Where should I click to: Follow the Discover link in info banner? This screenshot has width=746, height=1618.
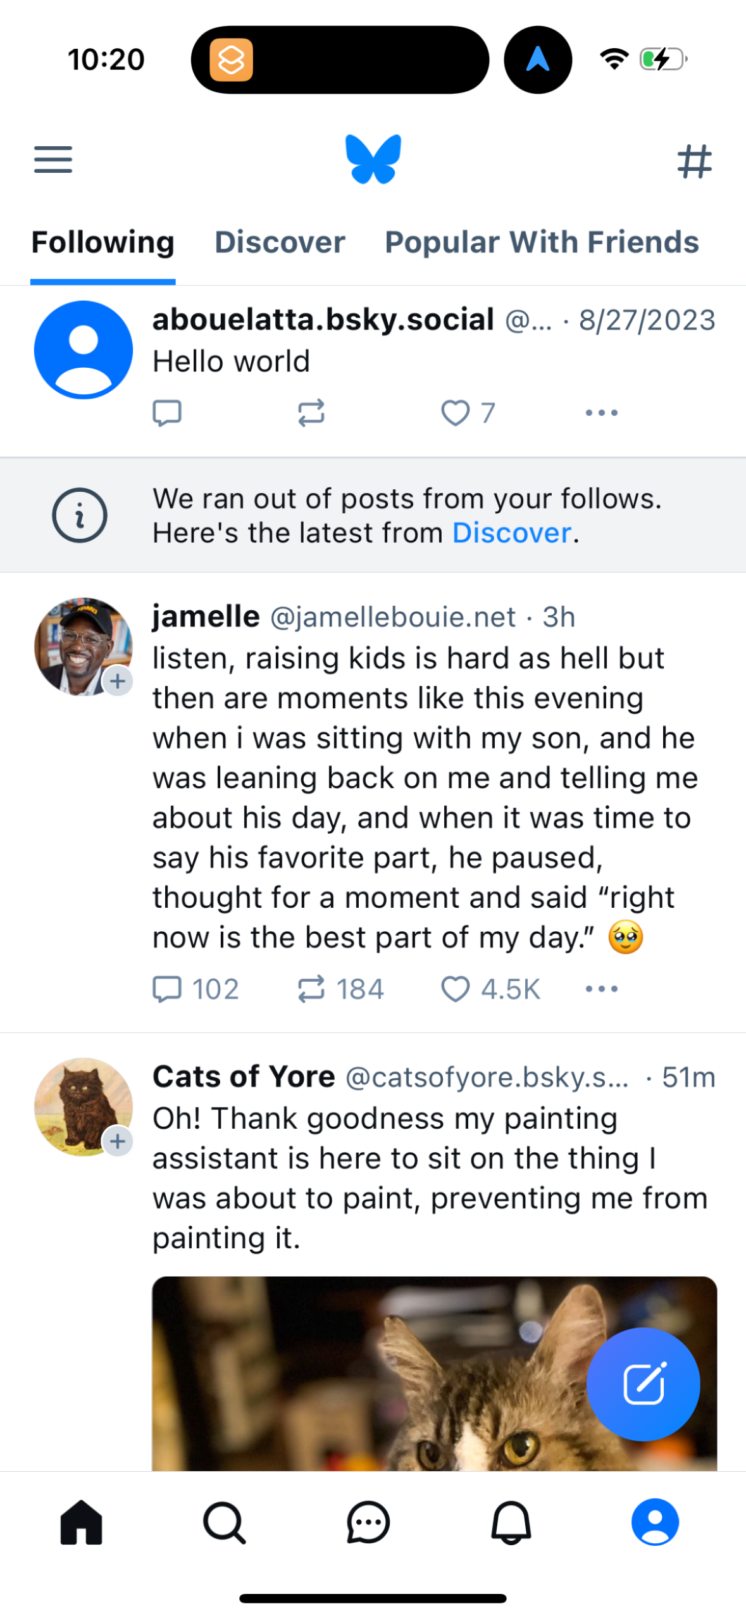[511, 533]
